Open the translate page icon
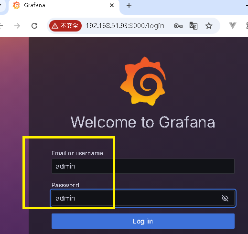248x234 pixels. pos(194,26)
